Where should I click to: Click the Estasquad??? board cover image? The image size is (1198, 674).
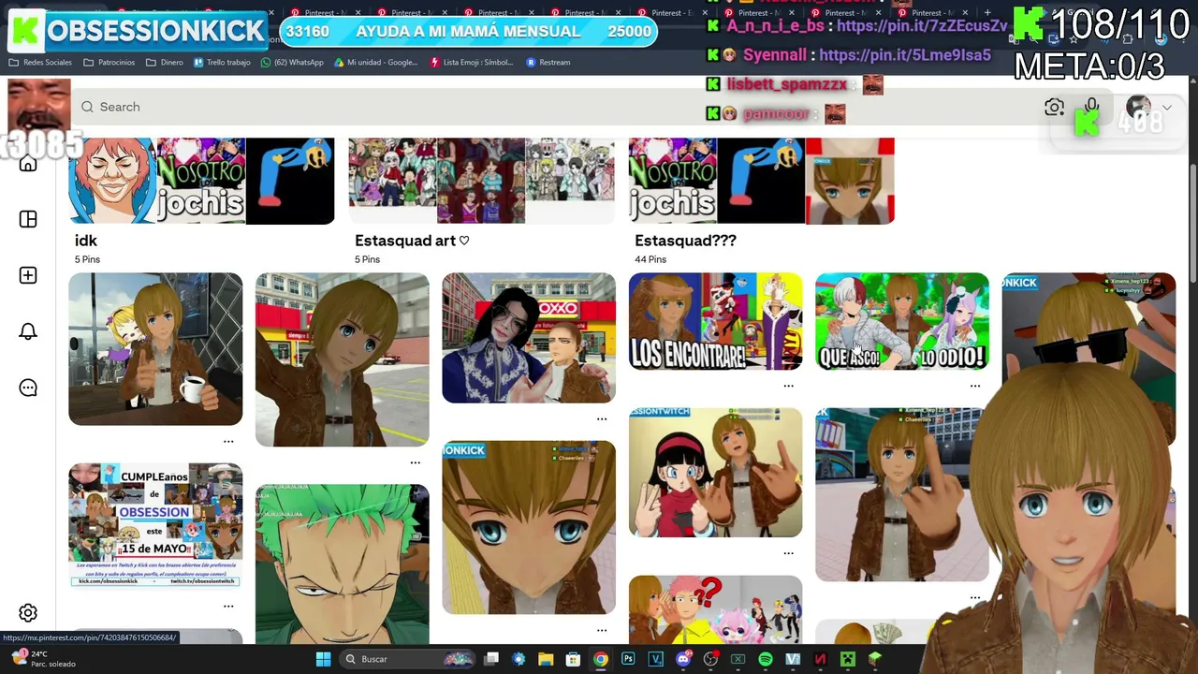pyautogui.click(x=762, y=181)
